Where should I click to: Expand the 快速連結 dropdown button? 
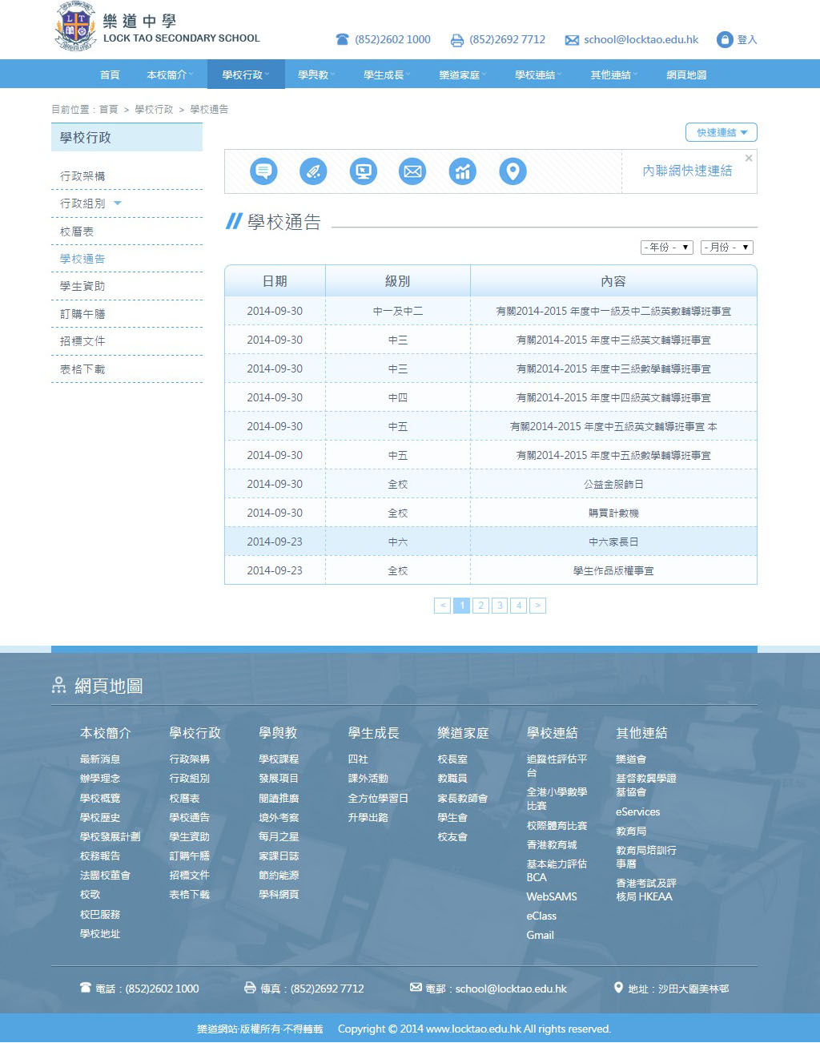pyautogui.click(x=721, y=132)
